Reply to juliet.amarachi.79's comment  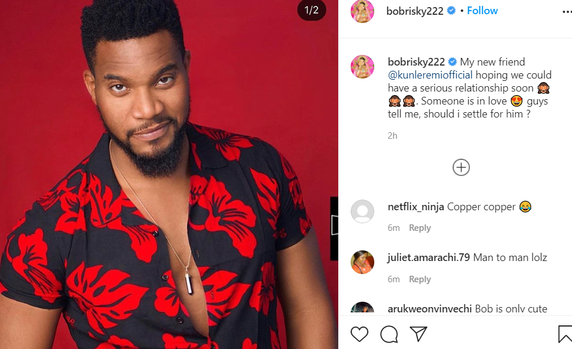(x=420, y=279)
